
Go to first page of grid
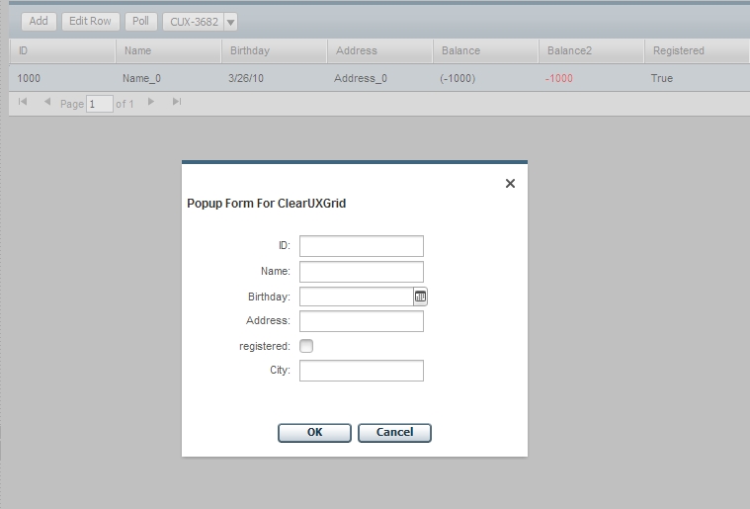coord(23,103)
